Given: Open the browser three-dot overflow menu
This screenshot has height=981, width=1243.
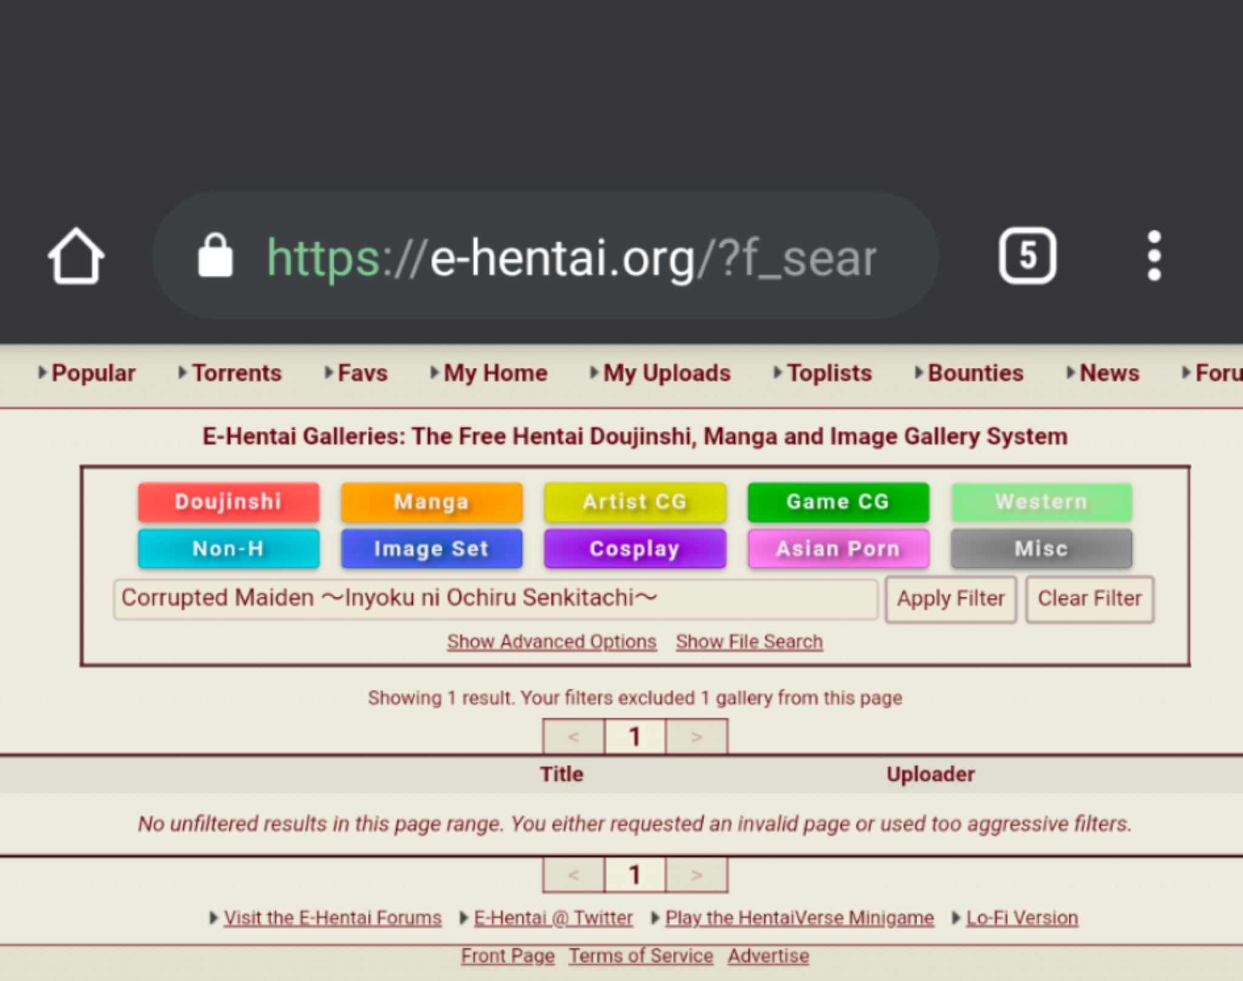Looking at the screenshot, I should point(1153,256).
